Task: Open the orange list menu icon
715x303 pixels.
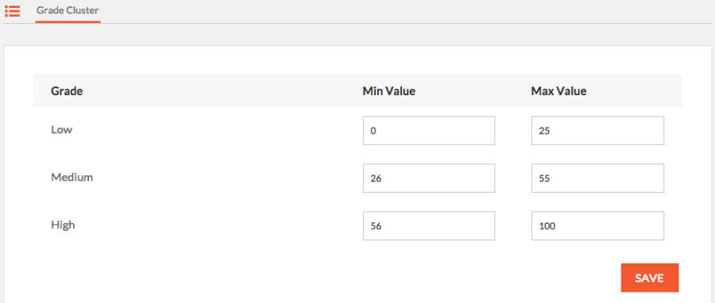Action: point(12,10)
